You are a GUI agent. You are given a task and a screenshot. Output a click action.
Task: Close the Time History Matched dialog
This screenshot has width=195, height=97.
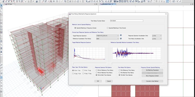(166, 14)
